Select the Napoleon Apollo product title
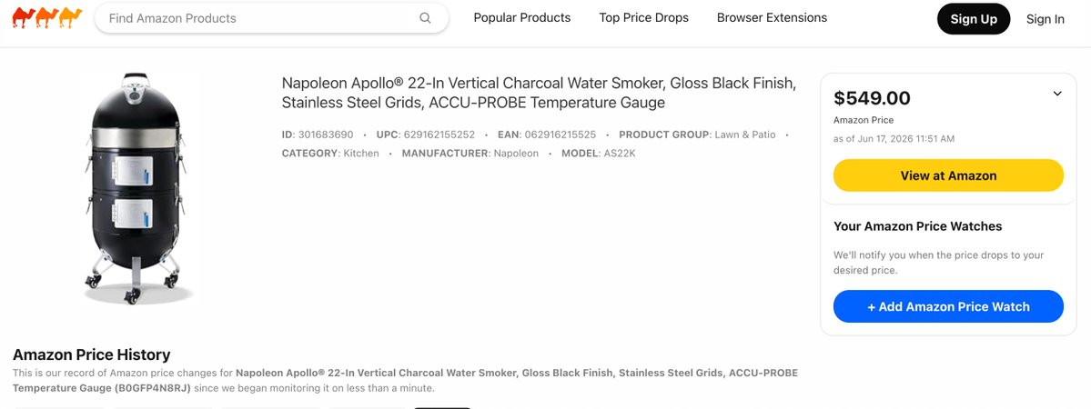The height and width of the screenshot is (409, 1091). [539, 94]
